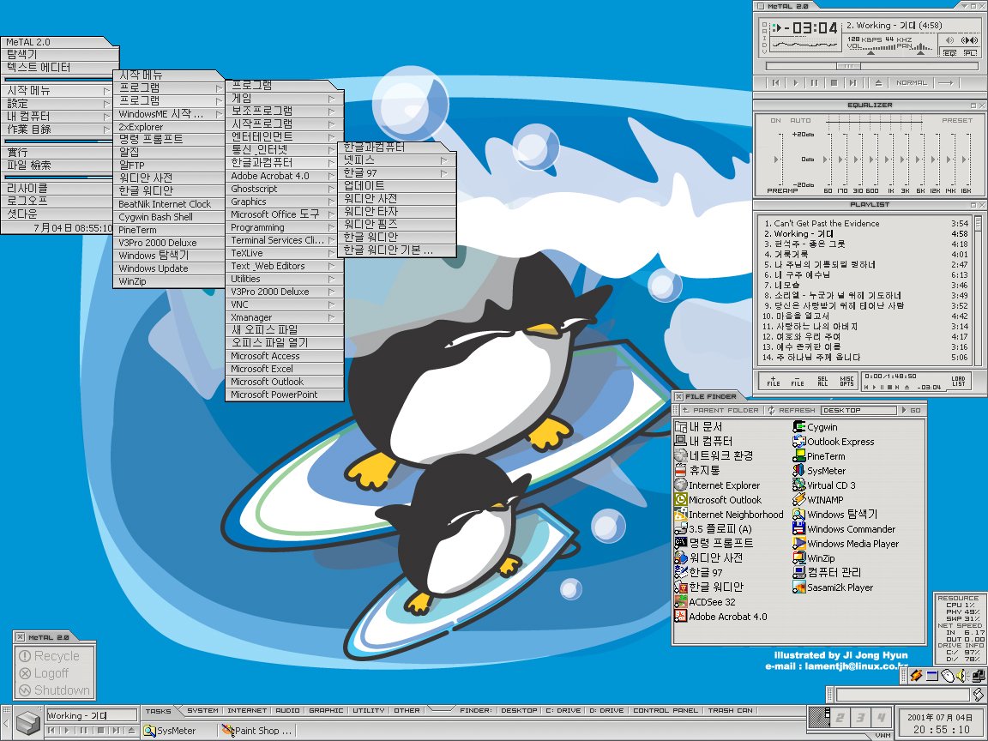The width and height of the screenshot is (988, 741).
Task: Toggle the NORMAL shuffle mode button
Action: [x=912, y=82]
